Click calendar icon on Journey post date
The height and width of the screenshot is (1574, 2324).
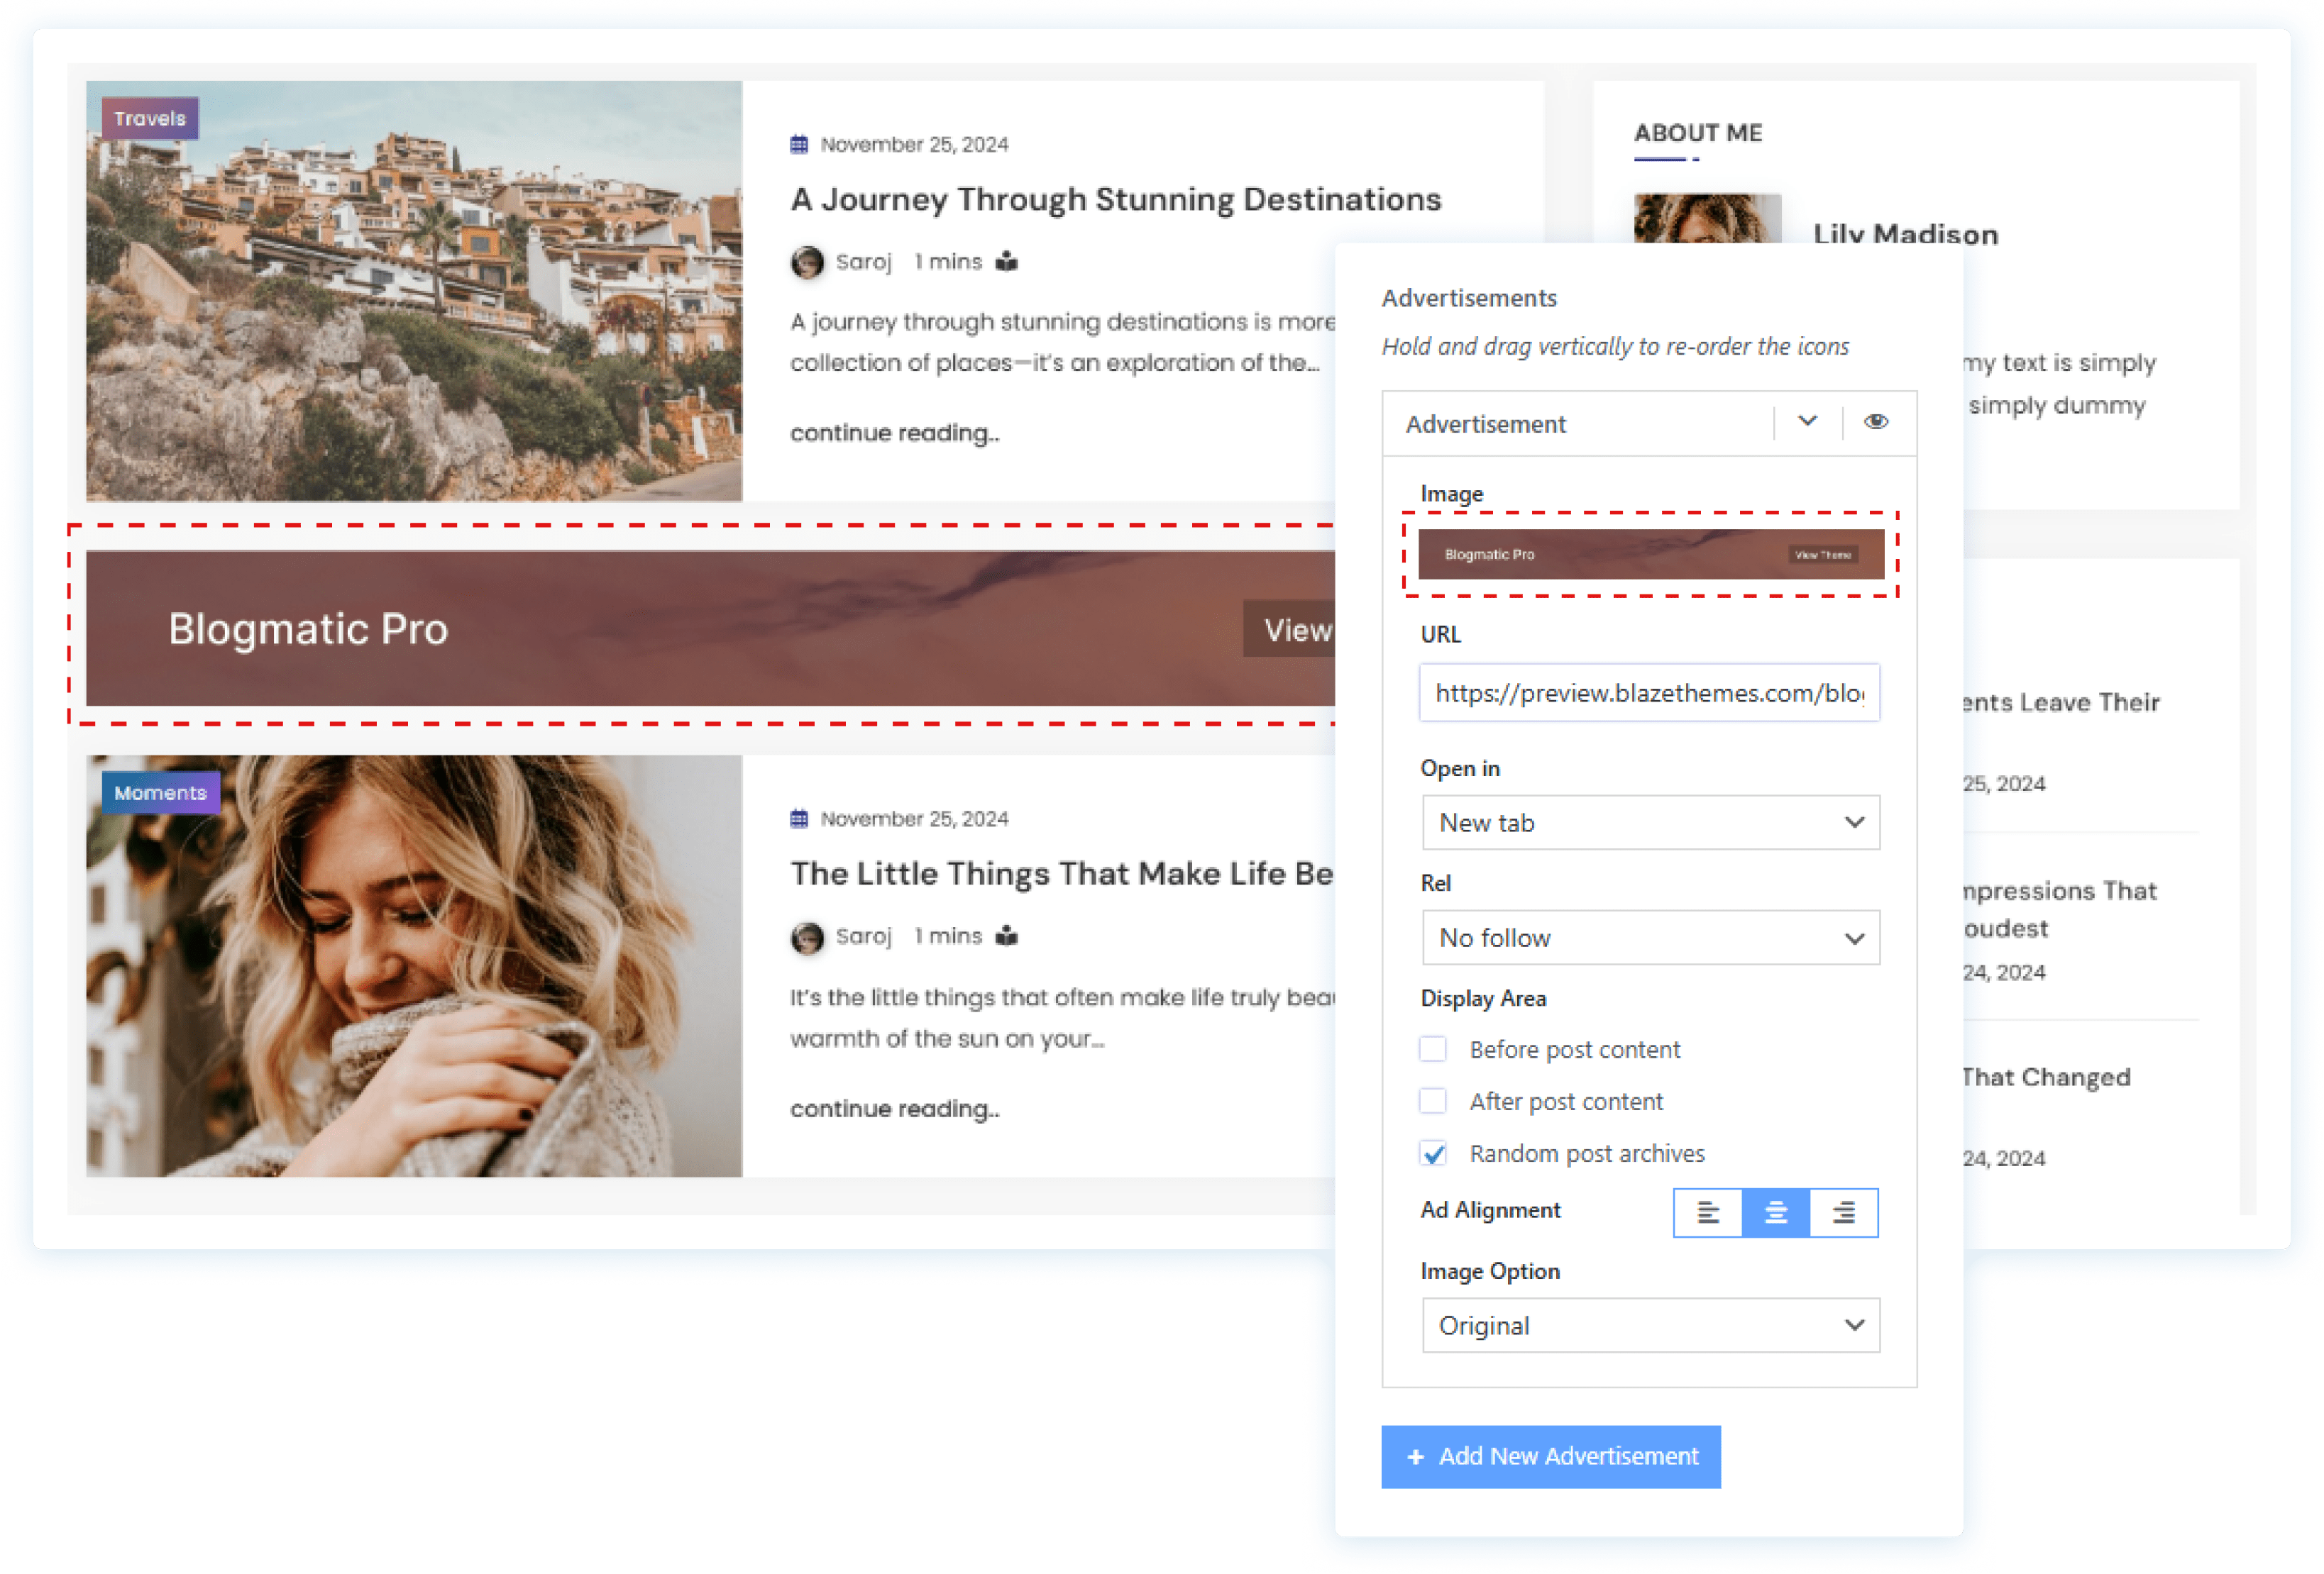click(799, 145)
